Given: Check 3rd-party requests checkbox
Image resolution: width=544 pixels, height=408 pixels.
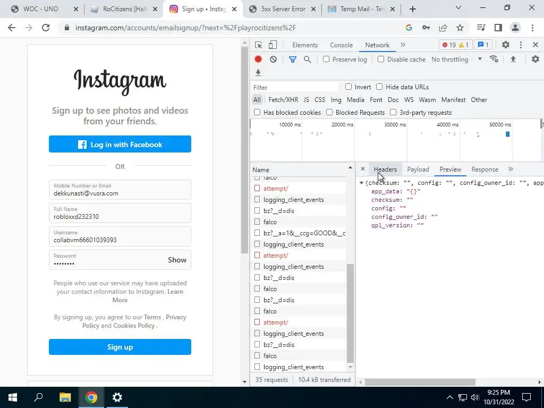Looking at the screenshot, I should pyautogui.click(x=393, y=113).
